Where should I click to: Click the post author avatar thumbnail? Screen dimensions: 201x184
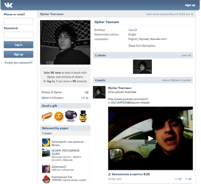pos(99,92)
